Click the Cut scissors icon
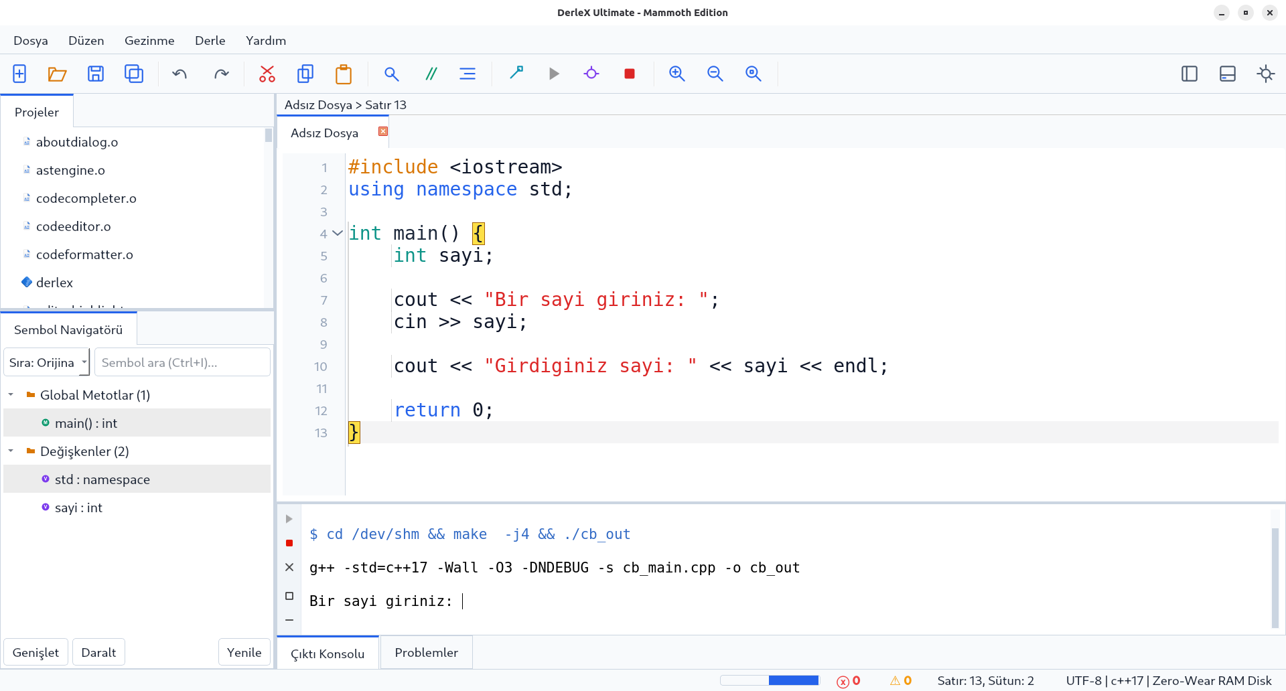The width and height of the screenshot is (1286, 691). pyautogui.click(x=267, y=74)
